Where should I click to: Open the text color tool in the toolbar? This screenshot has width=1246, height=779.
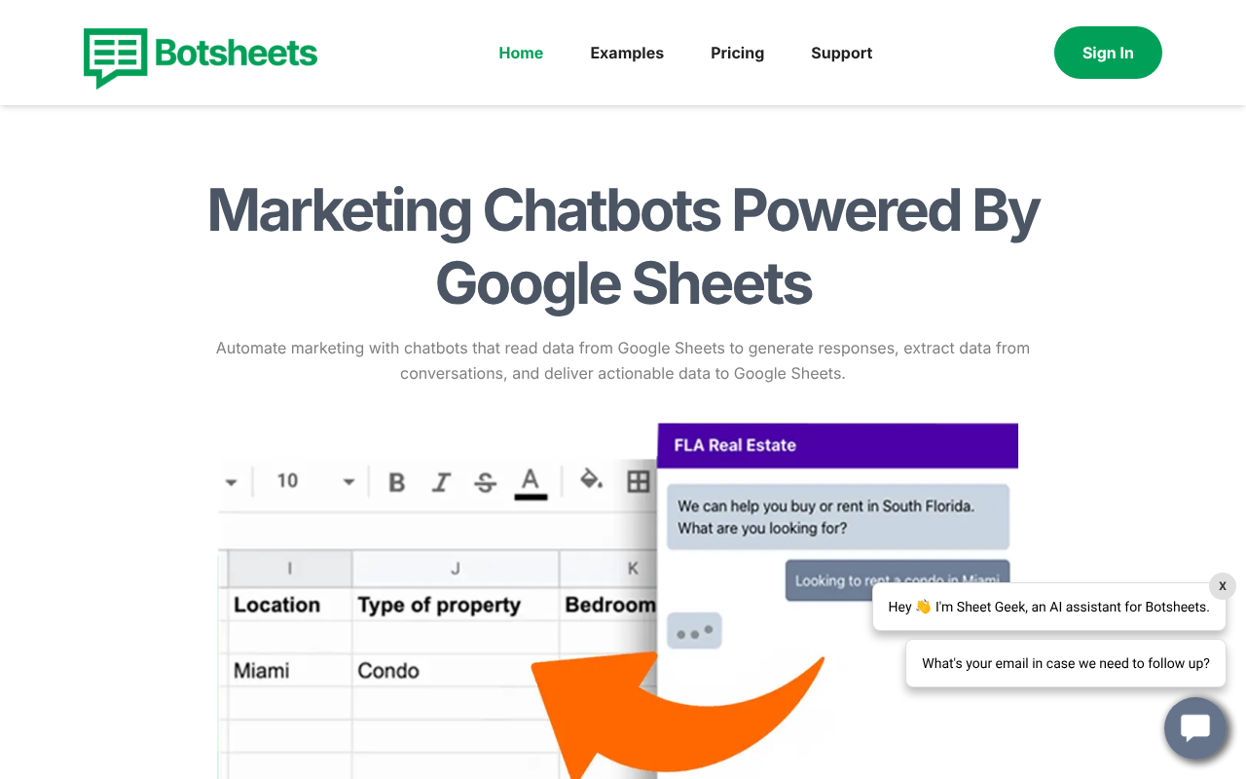(530, 480)
